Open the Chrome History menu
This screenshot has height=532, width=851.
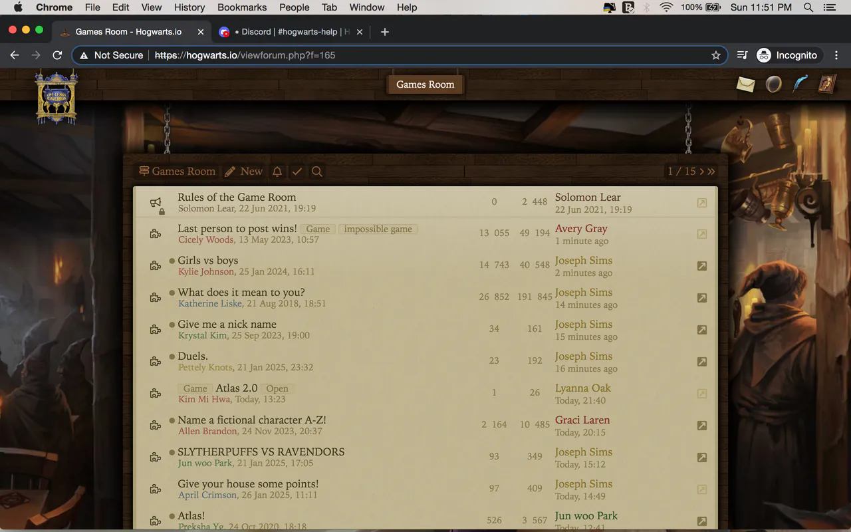[x=189, y=7]
